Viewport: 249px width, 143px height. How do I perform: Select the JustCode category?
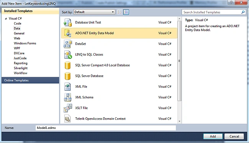20,58
